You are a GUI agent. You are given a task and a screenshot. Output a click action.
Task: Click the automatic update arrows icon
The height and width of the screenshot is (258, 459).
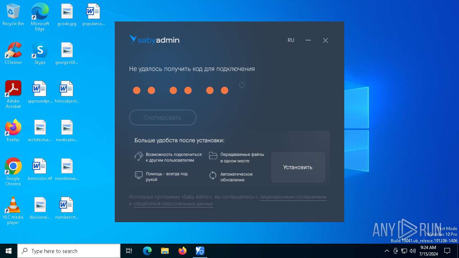213,175
